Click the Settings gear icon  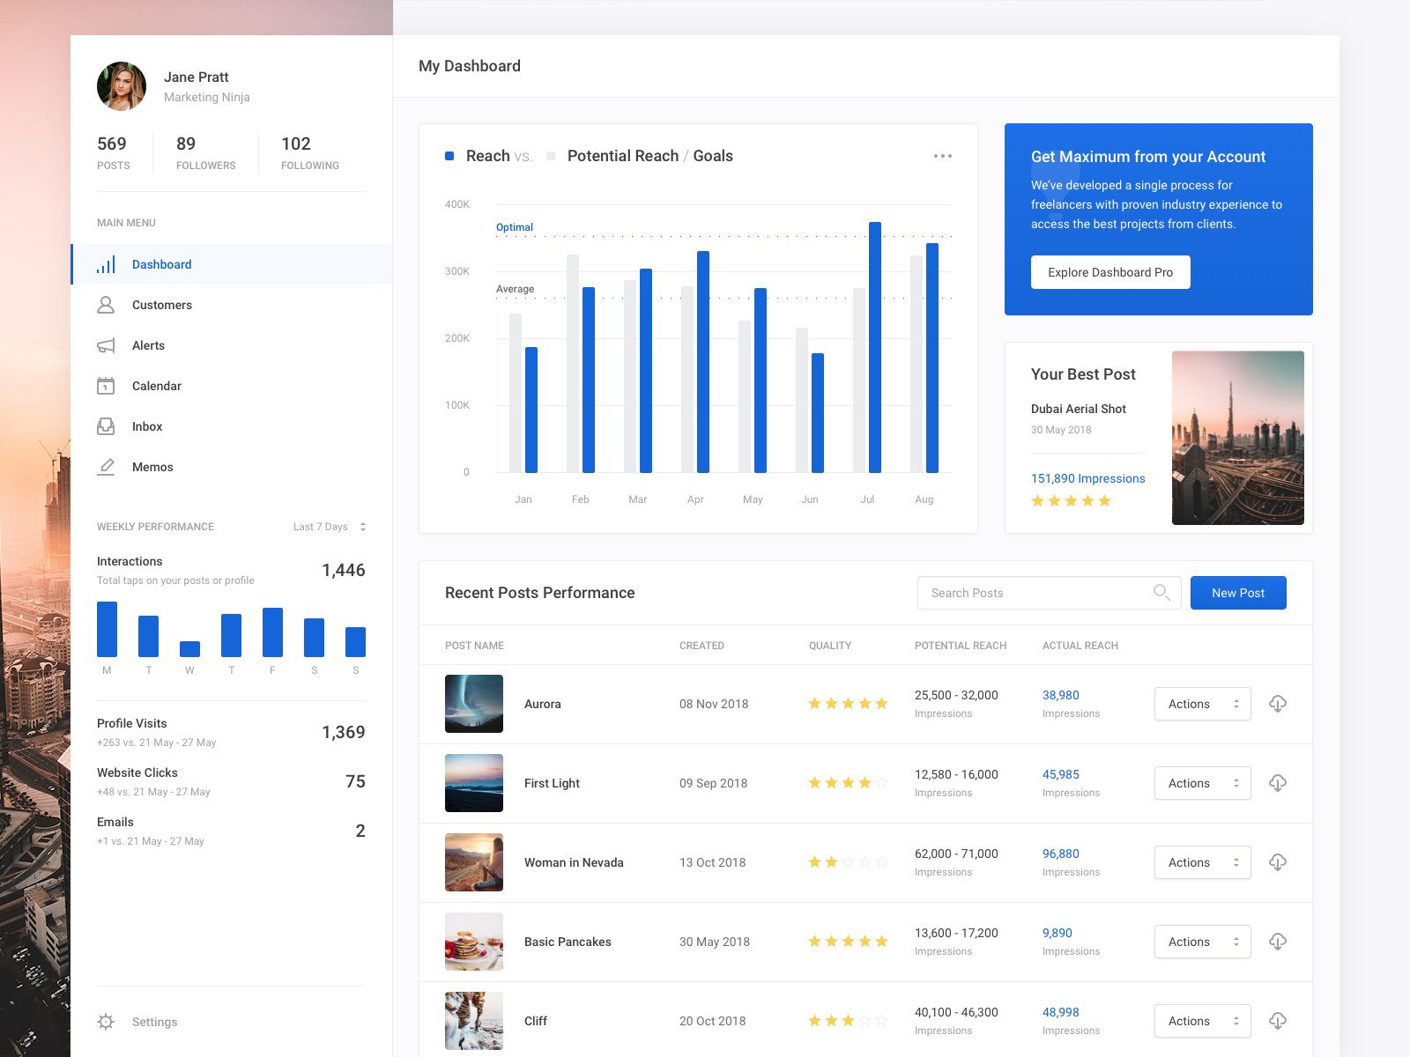point(106,1021)
